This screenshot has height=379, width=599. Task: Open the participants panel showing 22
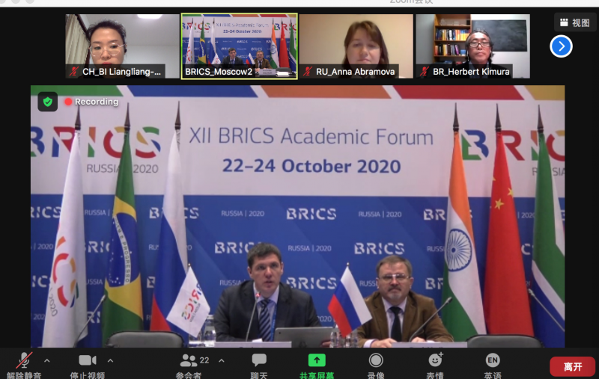click(x=195, y=360)
